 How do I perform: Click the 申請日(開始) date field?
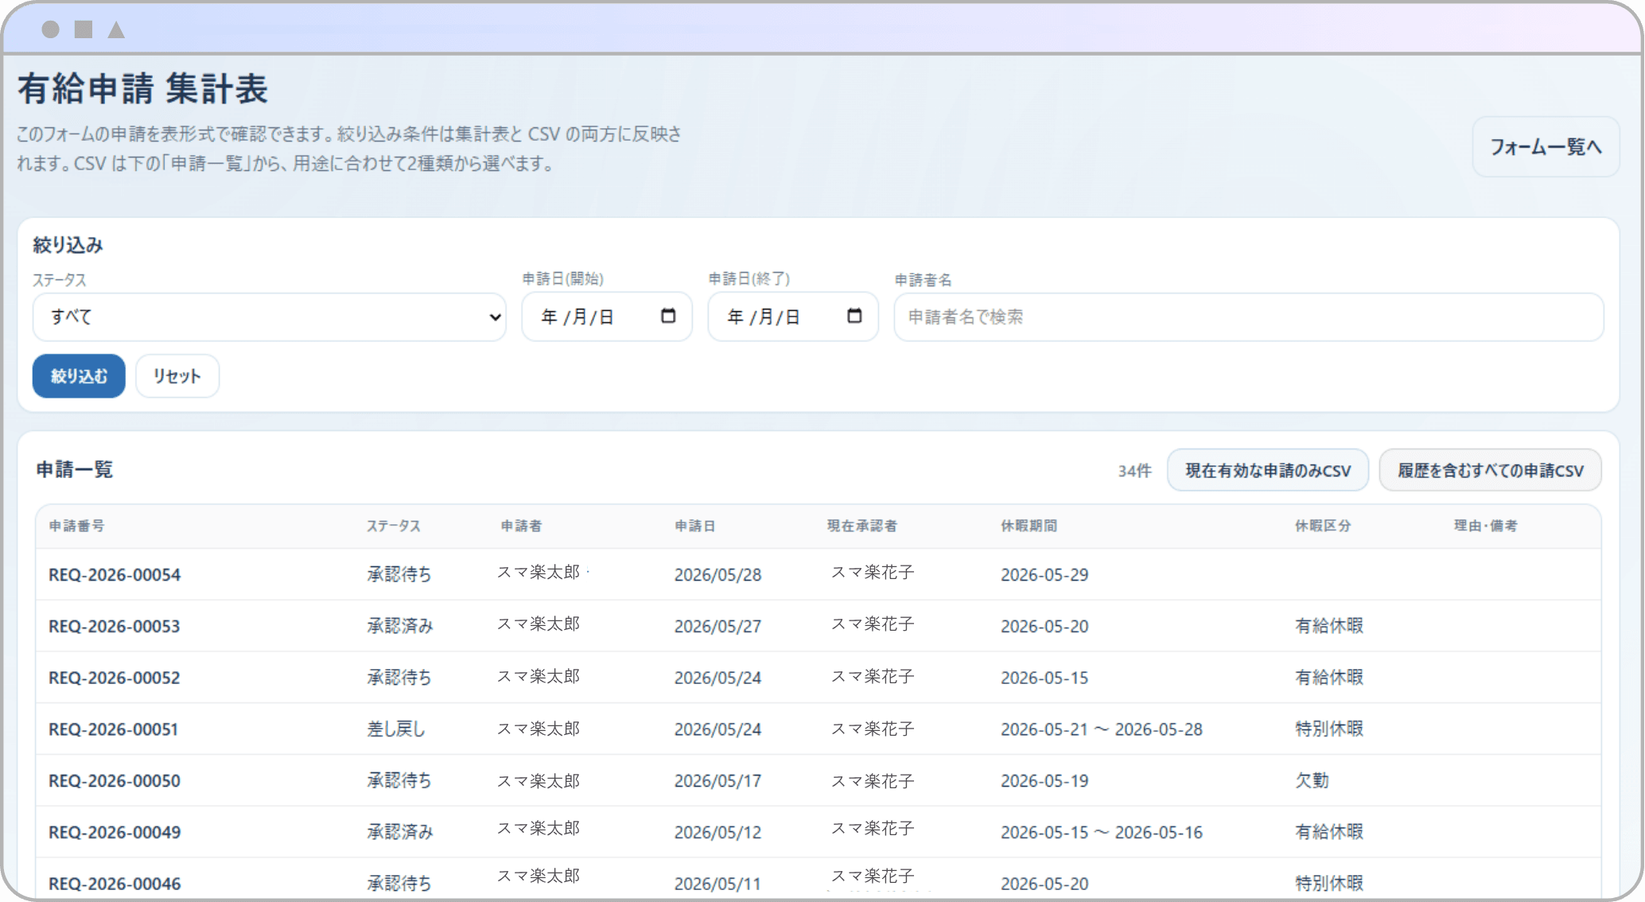point(606,317)
